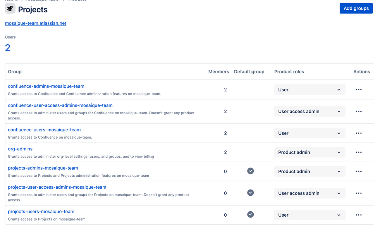
Task: Click the Projects page heading
Action: 33,9
